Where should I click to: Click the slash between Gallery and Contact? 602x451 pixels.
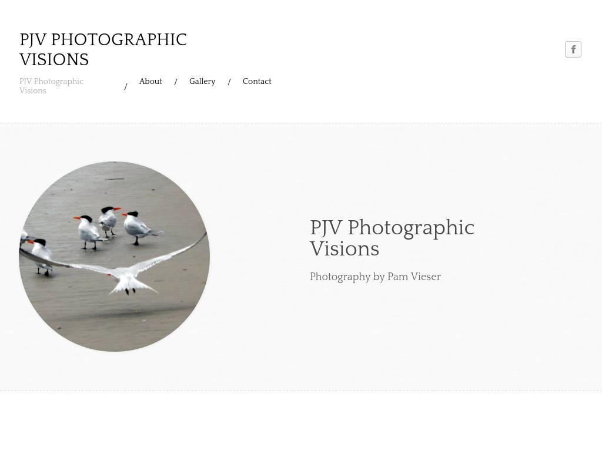point(229,82)
